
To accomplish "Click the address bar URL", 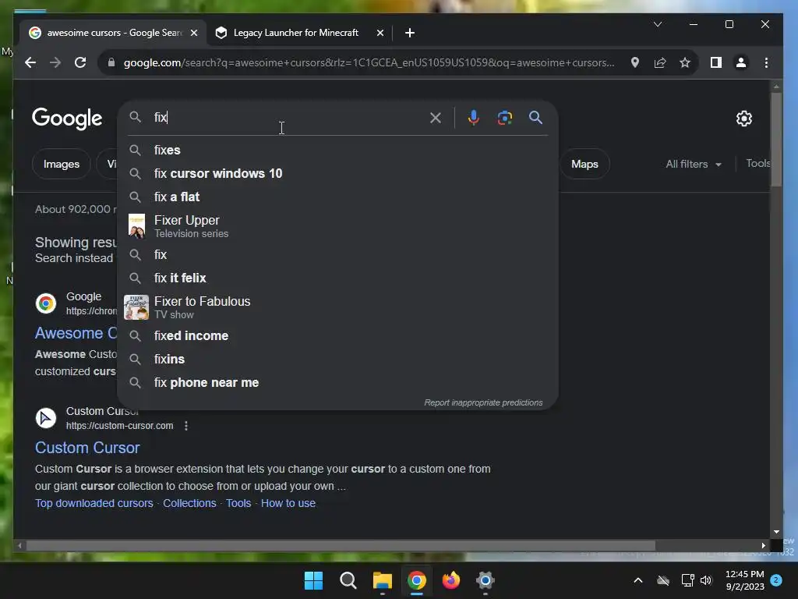I will (369, 62).
